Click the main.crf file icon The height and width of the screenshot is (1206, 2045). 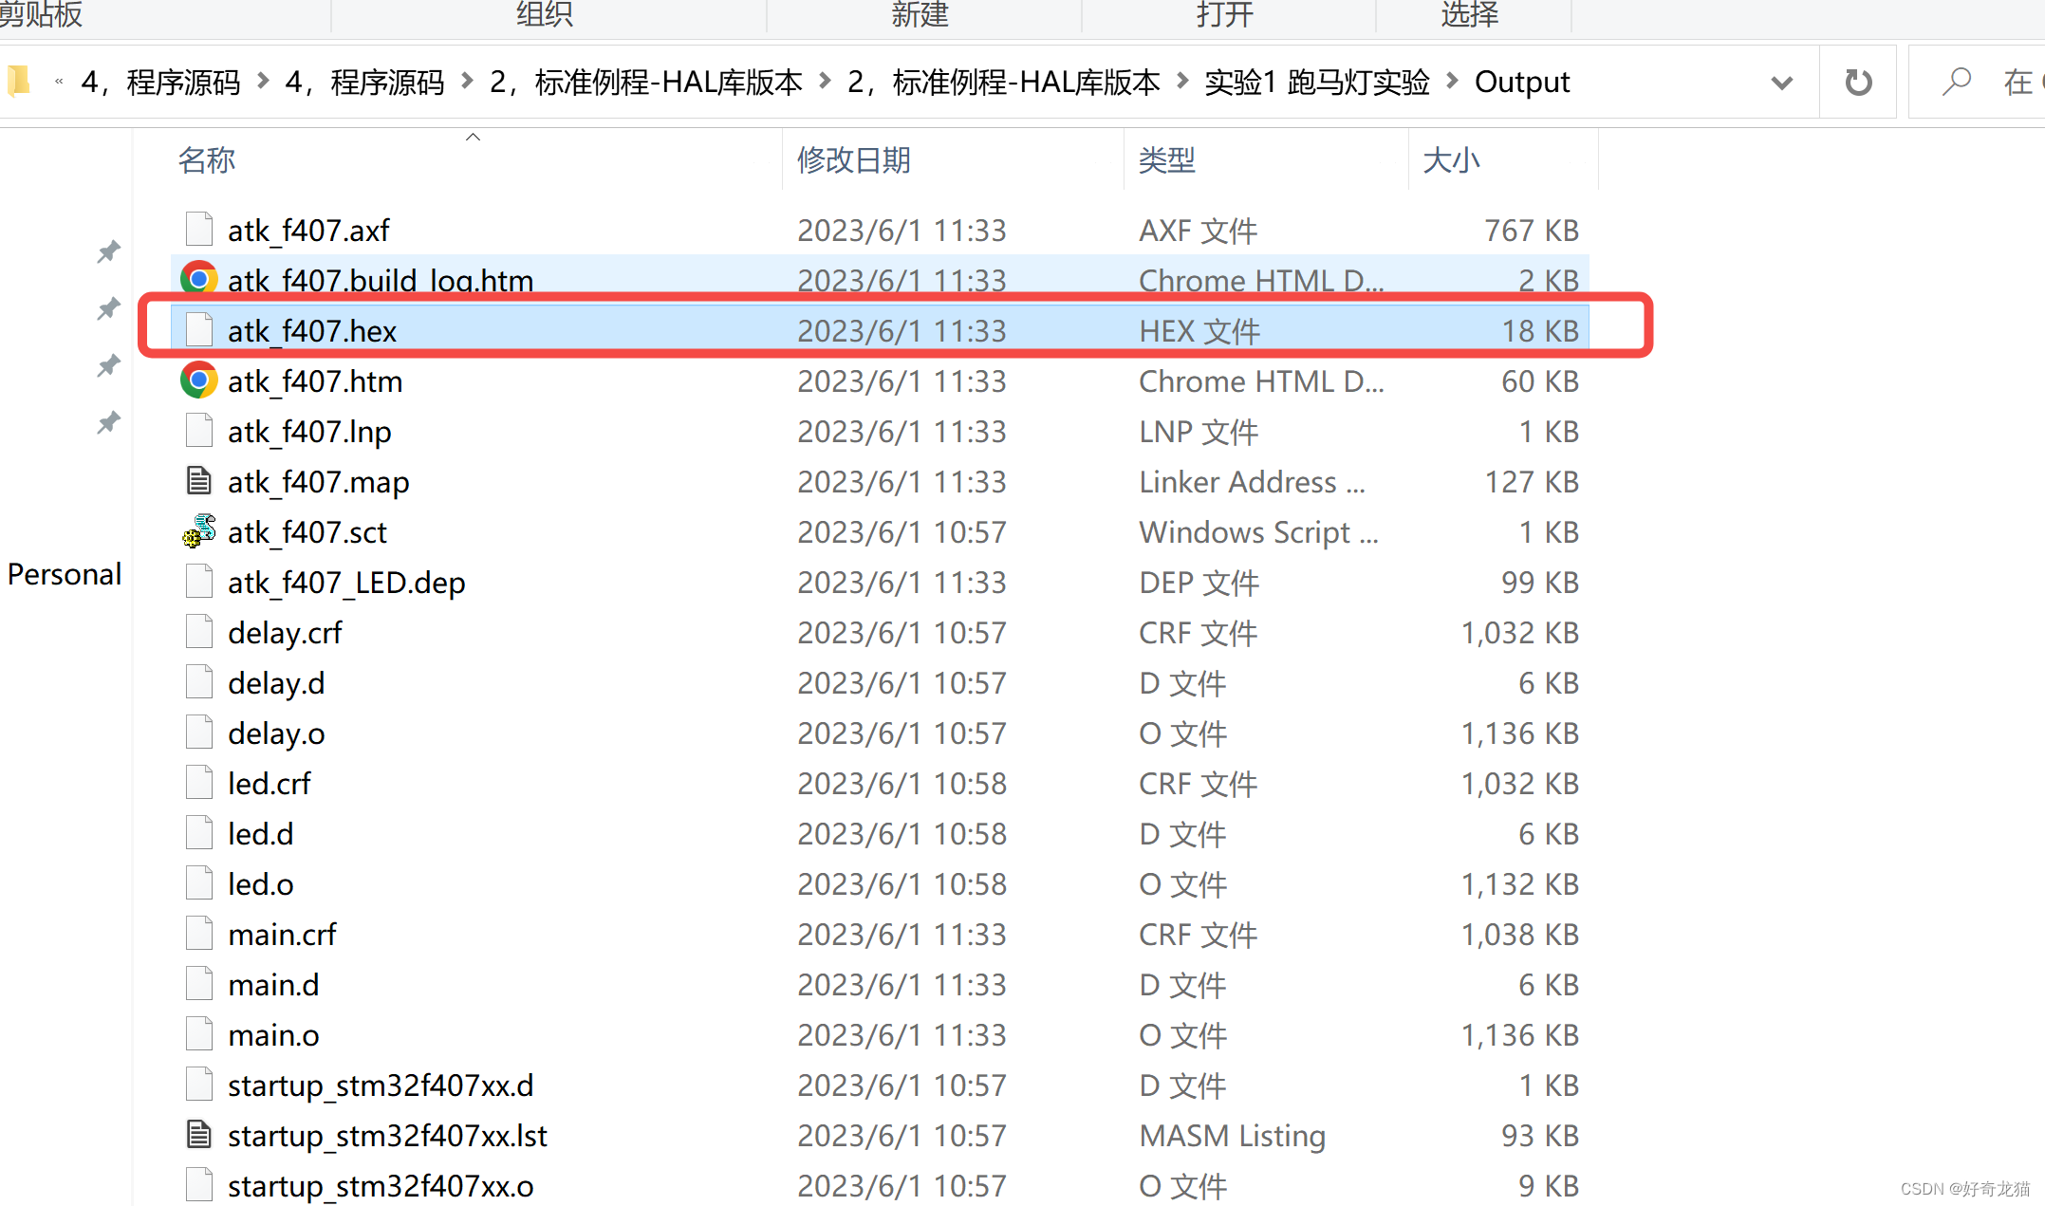199,934
